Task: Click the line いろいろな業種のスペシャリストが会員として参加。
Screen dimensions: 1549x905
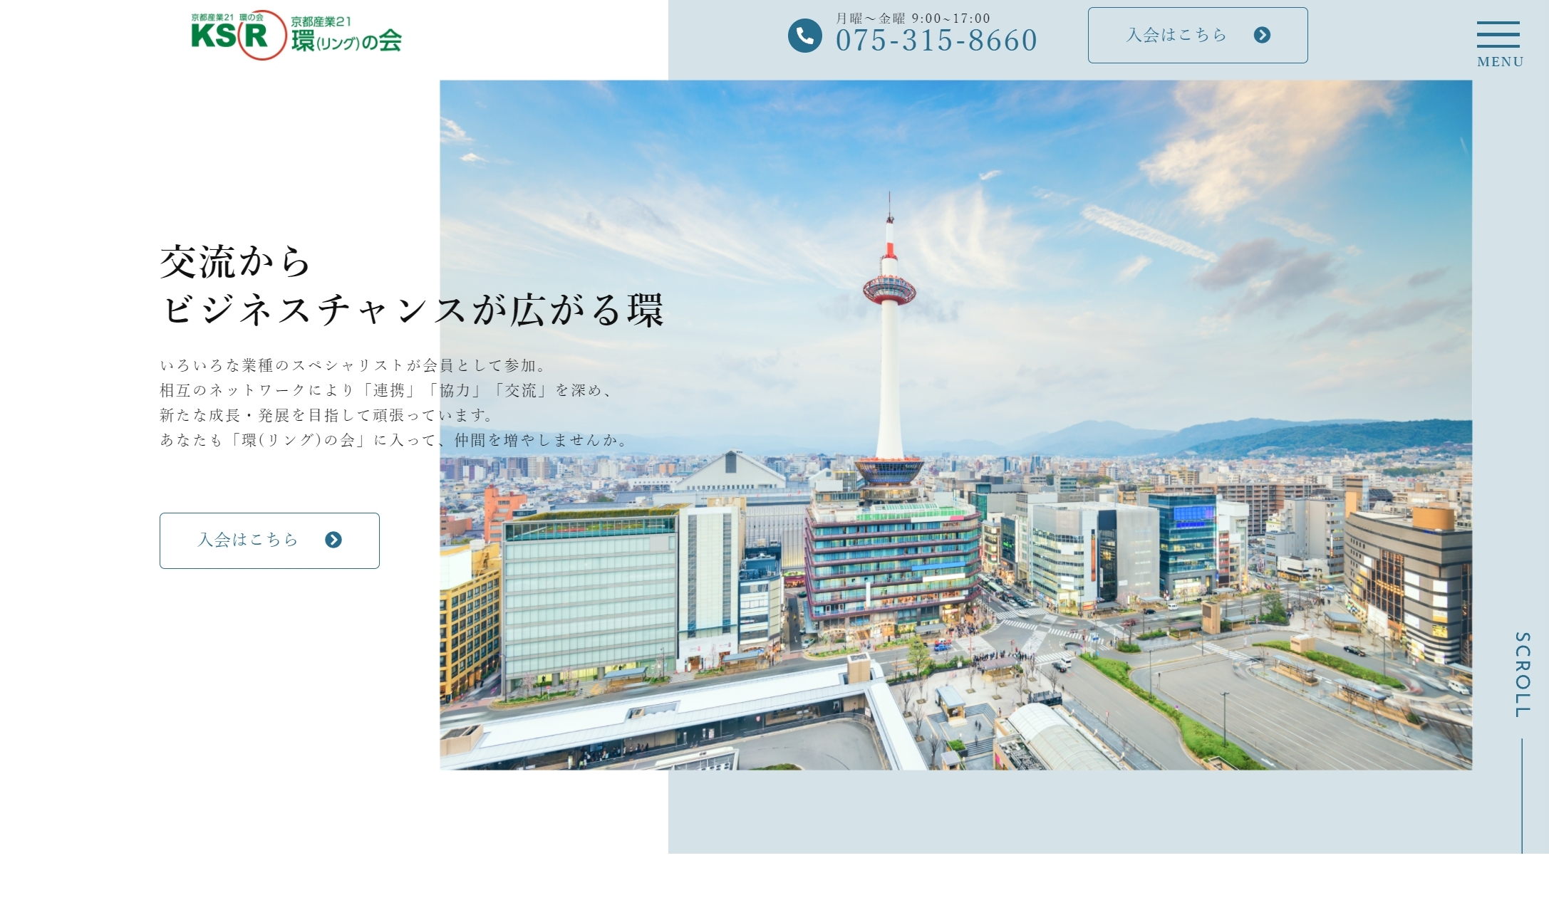Action: (353, 365)
